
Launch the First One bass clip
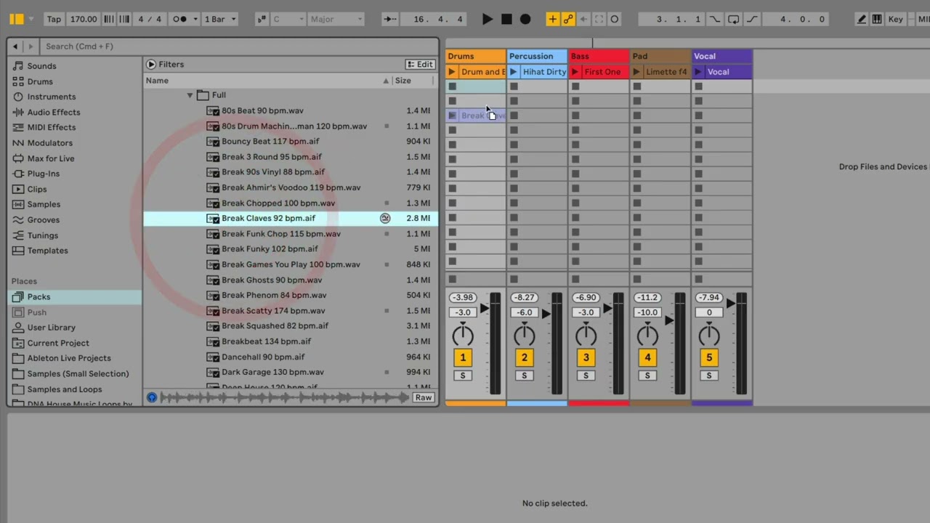tap(575, 72)
